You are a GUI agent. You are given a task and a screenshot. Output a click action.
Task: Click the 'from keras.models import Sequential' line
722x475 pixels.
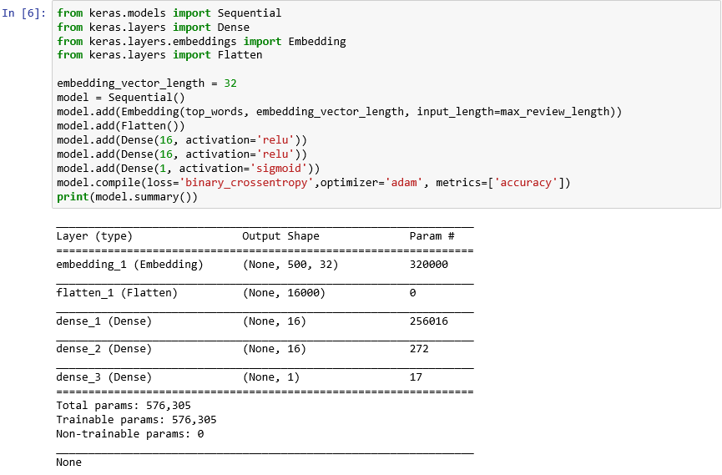click(169, 13)
